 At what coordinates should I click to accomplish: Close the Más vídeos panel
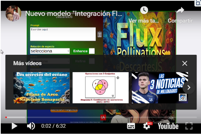(185, 63)
